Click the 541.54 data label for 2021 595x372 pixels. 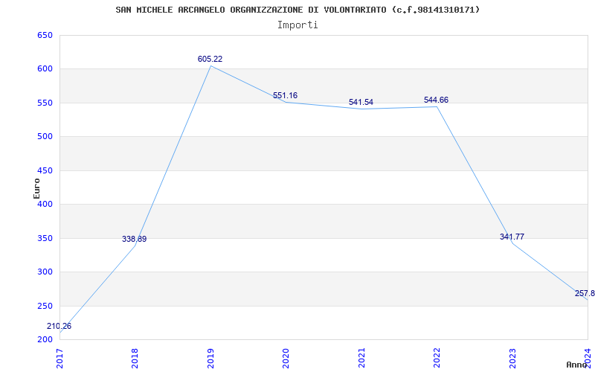361,102
